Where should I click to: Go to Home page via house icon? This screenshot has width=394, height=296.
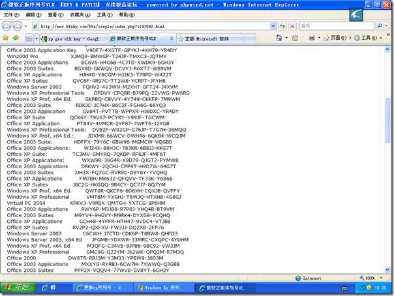coord(279,38)
